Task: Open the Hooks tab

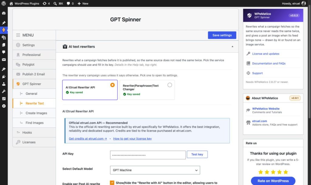Action: click(34, 132)
